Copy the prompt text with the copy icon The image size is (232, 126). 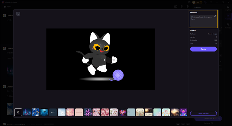pyautogui.click(x=215, y=16)
